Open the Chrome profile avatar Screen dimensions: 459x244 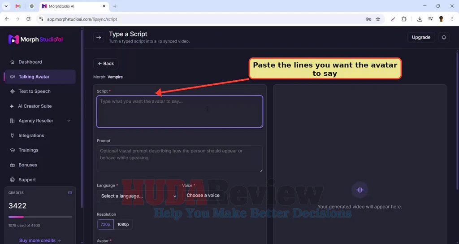tap(441, 19)
